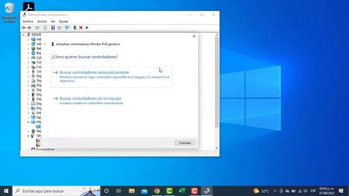Collapse the expanded Otr (other devices) category
The height and width of the screenshot is (196, 349).
(28, 136)
